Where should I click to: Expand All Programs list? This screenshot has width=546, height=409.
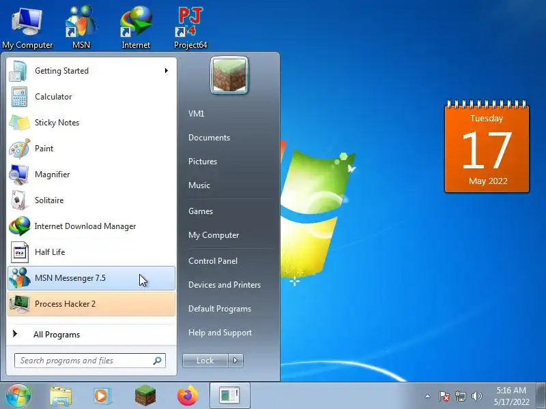click(x=91, y=335)
